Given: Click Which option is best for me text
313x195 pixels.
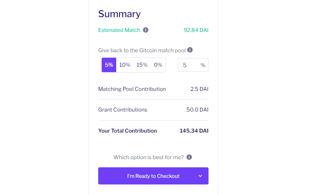Looking at the screenshot, I should point(149,157).
